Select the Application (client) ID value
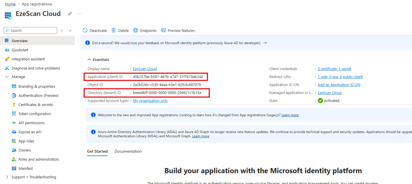 click(168, 77)
